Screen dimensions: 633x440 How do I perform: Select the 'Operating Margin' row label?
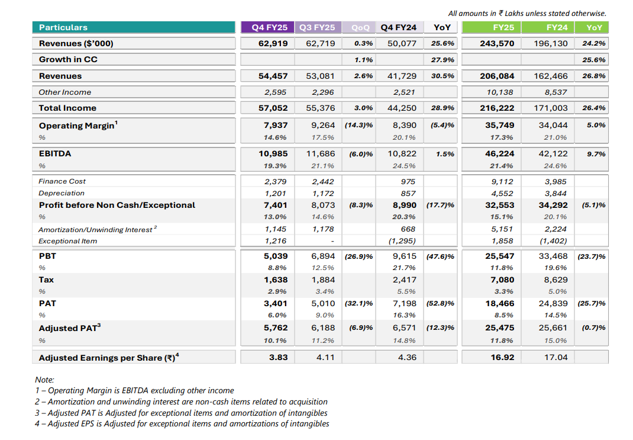78,126
